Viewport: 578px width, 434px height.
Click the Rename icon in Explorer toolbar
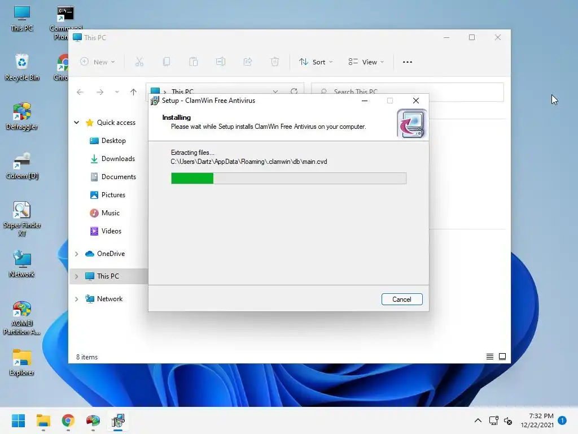tap(221, 62)
